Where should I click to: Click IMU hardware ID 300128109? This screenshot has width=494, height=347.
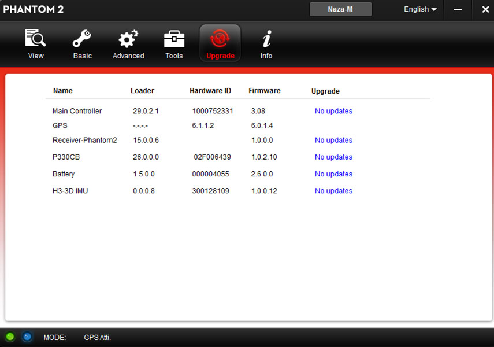(210, 191)
